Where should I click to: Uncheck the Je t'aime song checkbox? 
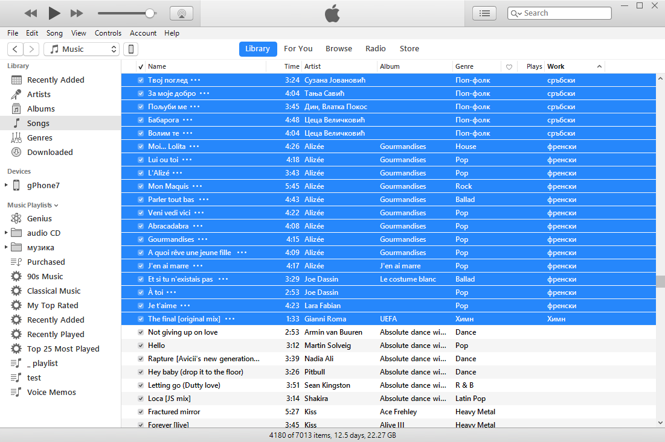(140, 306)
